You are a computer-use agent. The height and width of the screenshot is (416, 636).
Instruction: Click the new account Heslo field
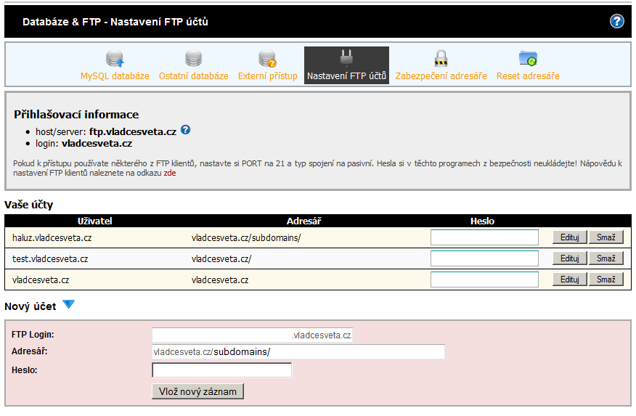pos(221,370)
